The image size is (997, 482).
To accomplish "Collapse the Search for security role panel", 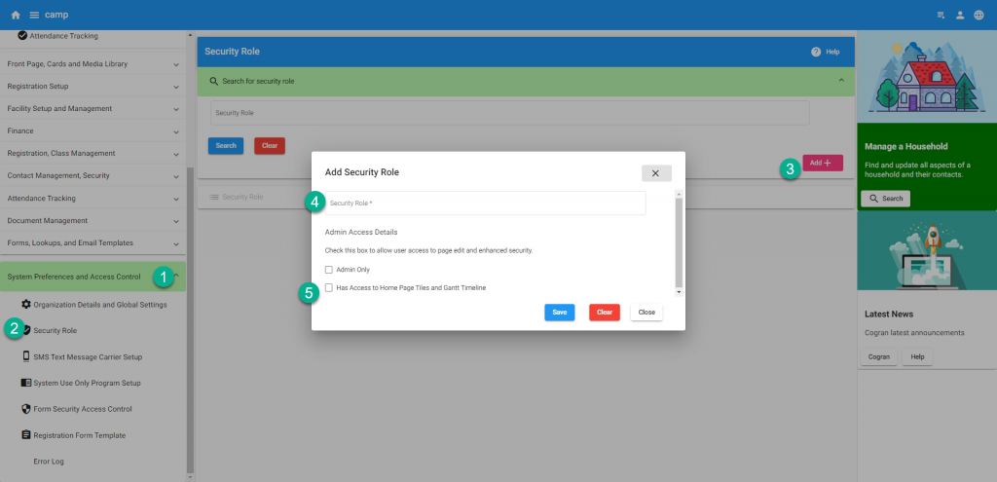I will pyautogui.click(x=841, y=80).
